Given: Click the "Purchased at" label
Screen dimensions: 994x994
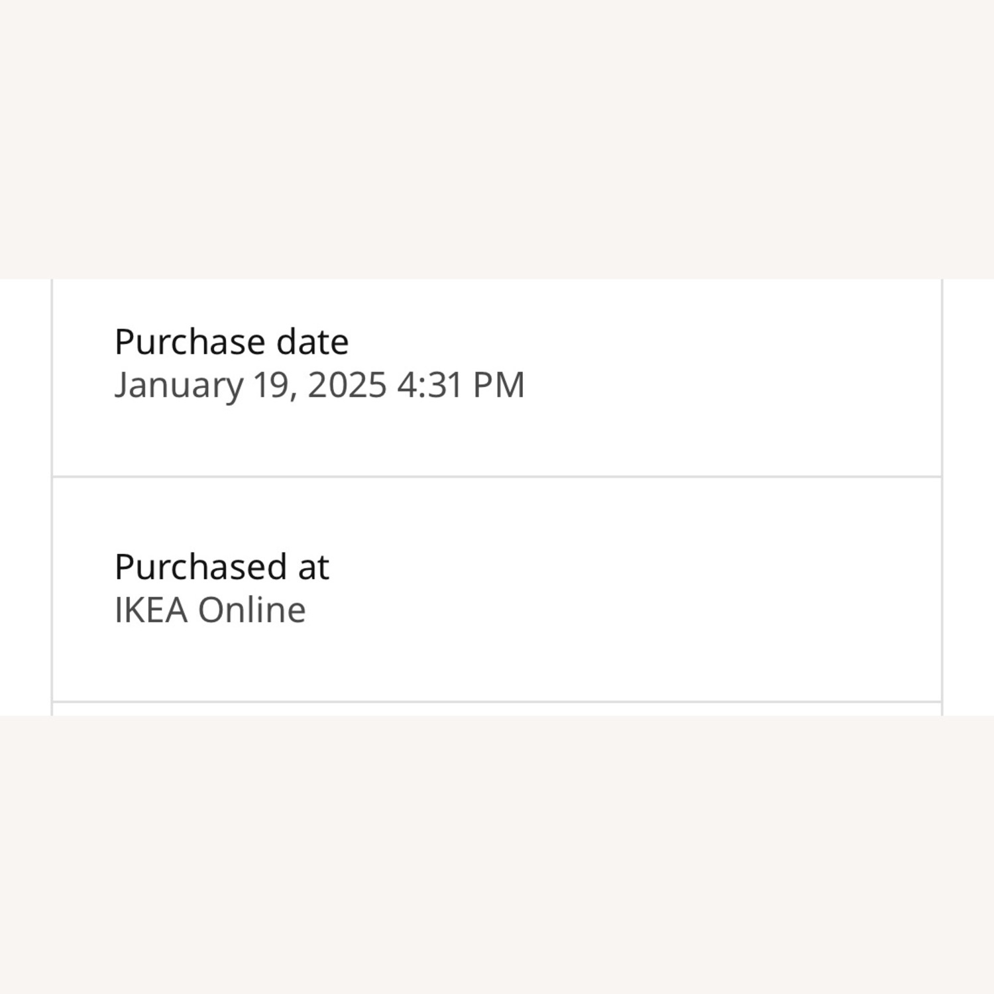Looking at the screenshot, I should tap(221, 567).
